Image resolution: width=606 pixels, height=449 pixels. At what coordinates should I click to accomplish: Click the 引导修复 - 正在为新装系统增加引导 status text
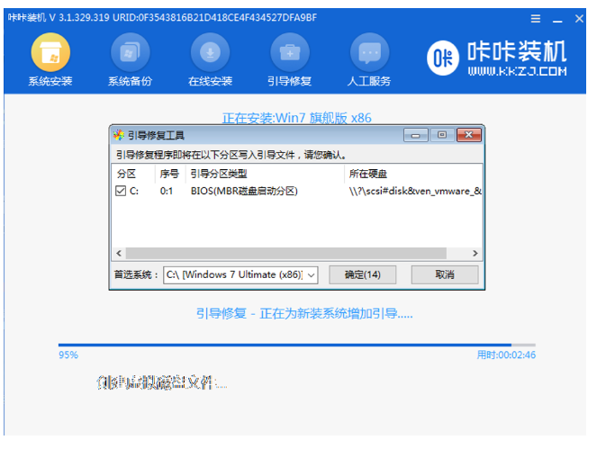pyautogui.click(x=304, y=313)
